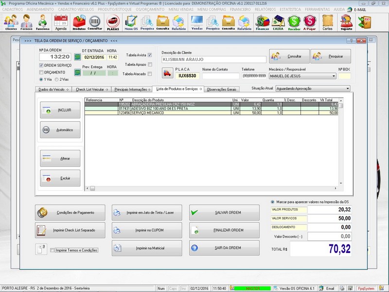
Task: Open the FINANCEIRO menu
Action: coord(240,9)
